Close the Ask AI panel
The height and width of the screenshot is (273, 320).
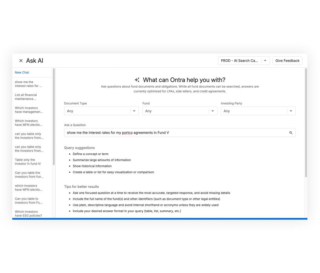click(x=21, y=61)
